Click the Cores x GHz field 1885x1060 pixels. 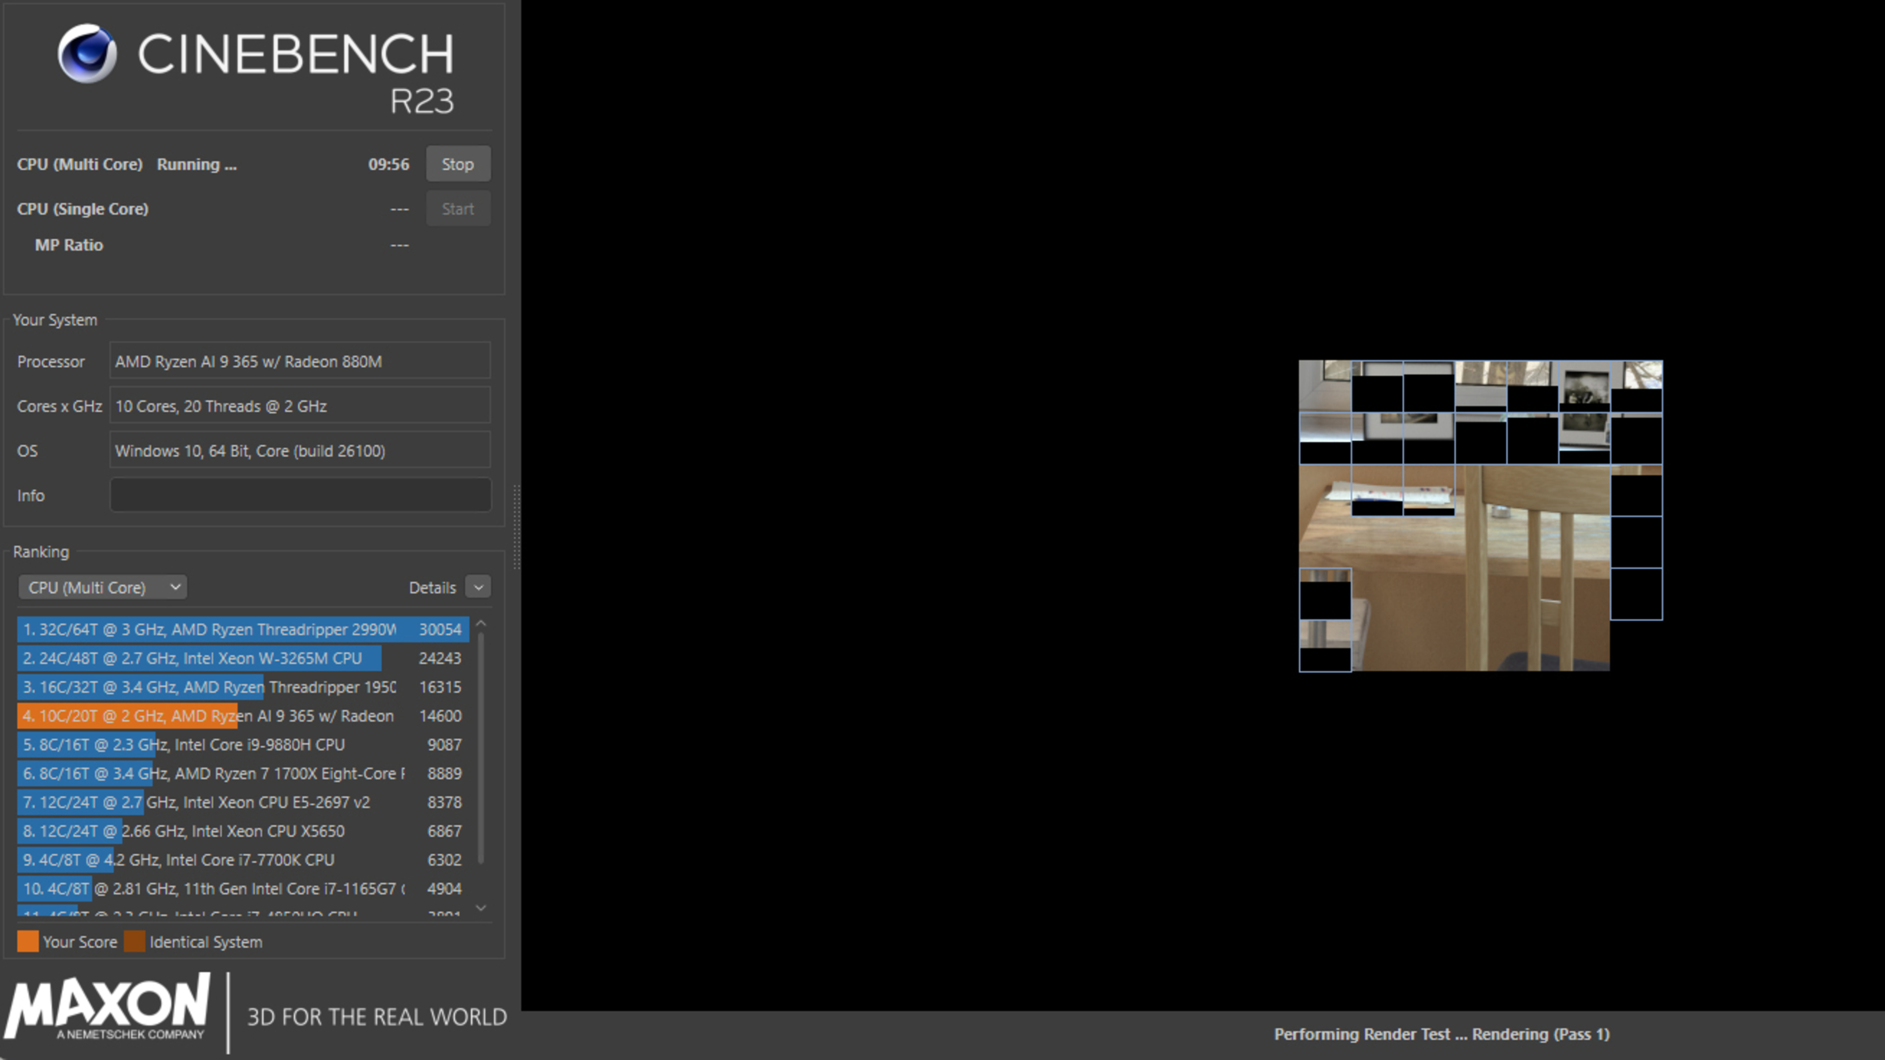(300, 407)
